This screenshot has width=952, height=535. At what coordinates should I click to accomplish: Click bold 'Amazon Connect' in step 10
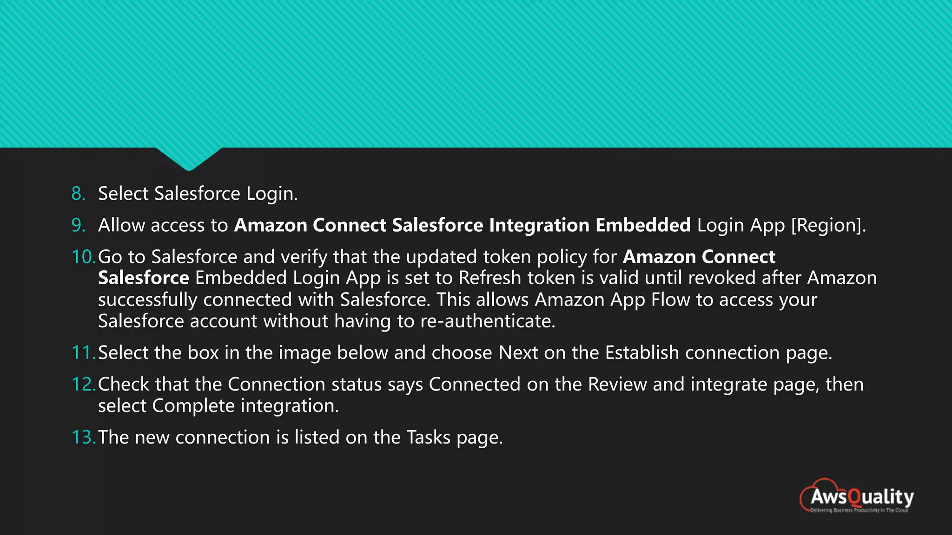(x=699, y=257)
